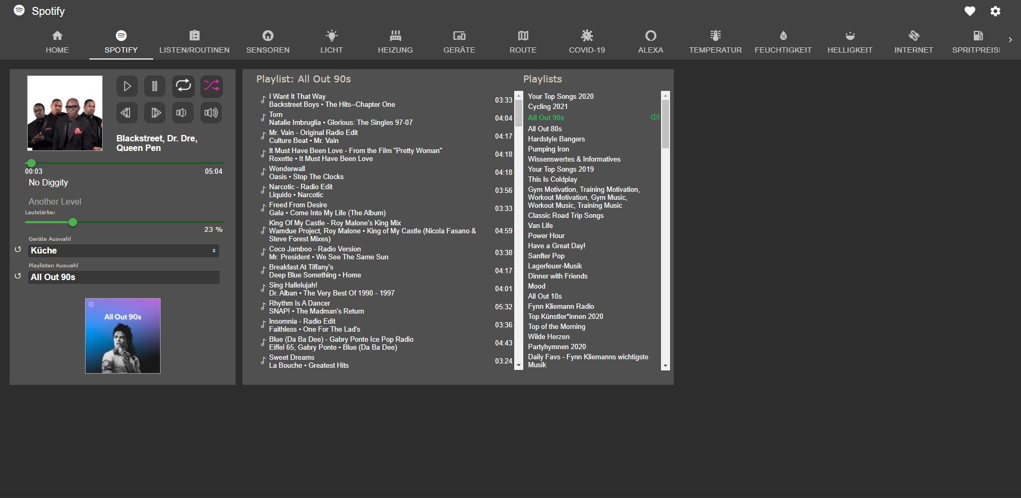Select the SPOTIFY tab
The height and width of the screenshot is (498, 1021).
point(121,43)
